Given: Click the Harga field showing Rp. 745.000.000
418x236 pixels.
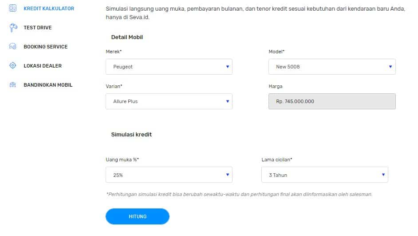Looking at the screenshot, I should (332, 101).
